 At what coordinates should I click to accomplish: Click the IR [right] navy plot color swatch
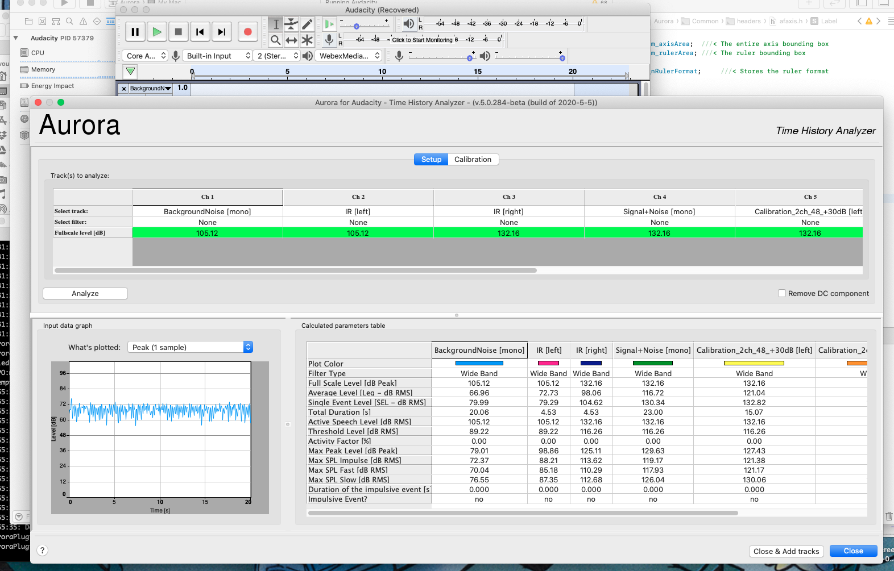pyautogui.click(x=591, y=363)
